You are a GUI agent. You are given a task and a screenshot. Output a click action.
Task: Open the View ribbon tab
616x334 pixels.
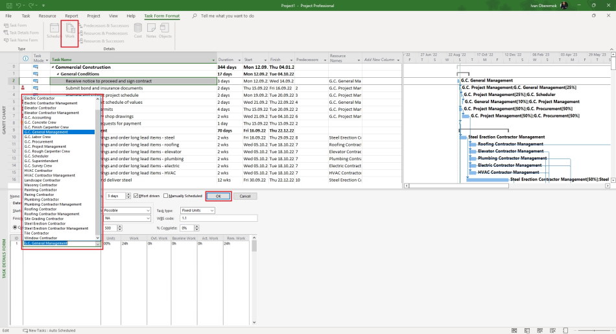pyautogui.click(x=113, y=16)
